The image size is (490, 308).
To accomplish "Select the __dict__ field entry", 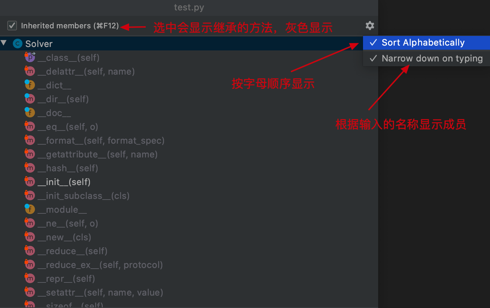I will (x=54, y=85).
